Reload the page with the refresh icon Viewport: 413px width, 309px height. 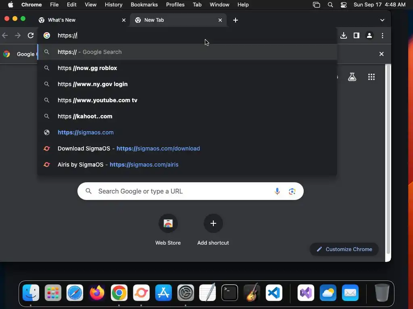pos(31,35)
